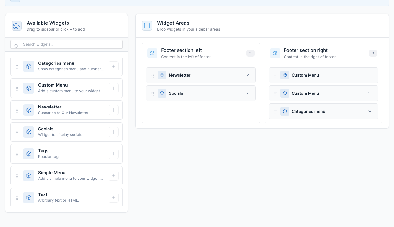Click cube icon of Simple Menu widget
Viewport: 394px width, 227px height.
29,176
